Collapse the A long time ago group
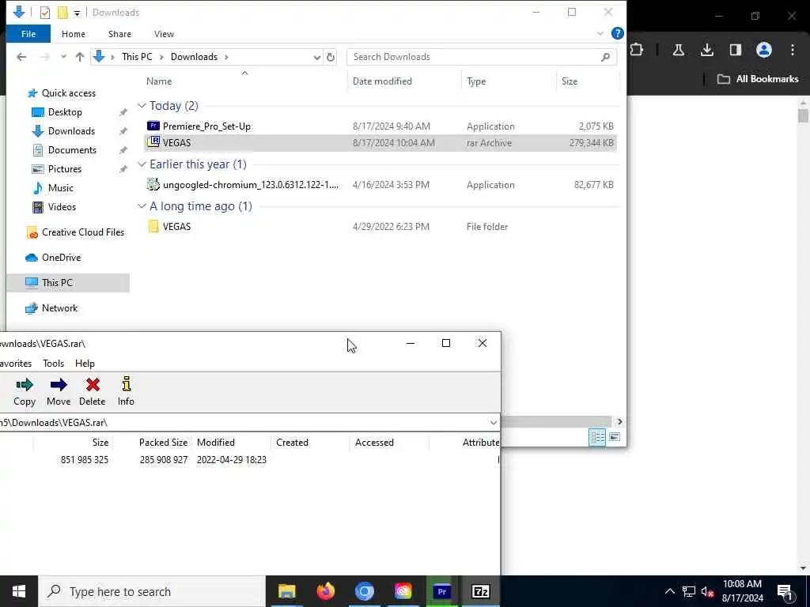The width and height of the screenshot is (810, 607). point(142,206)
